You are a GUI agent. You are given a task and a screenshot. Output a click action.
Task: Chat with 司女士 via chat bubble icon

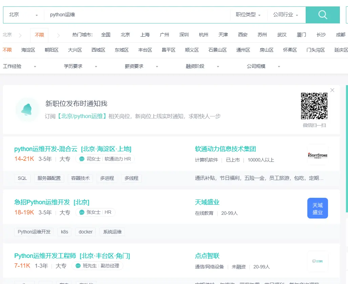coord(82,159)
